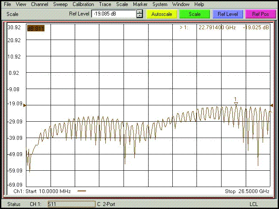Click marker 1 triangle on the trace
Viewport: 279px width, 209px height.
pyautogui.click(x=236, y=104)
